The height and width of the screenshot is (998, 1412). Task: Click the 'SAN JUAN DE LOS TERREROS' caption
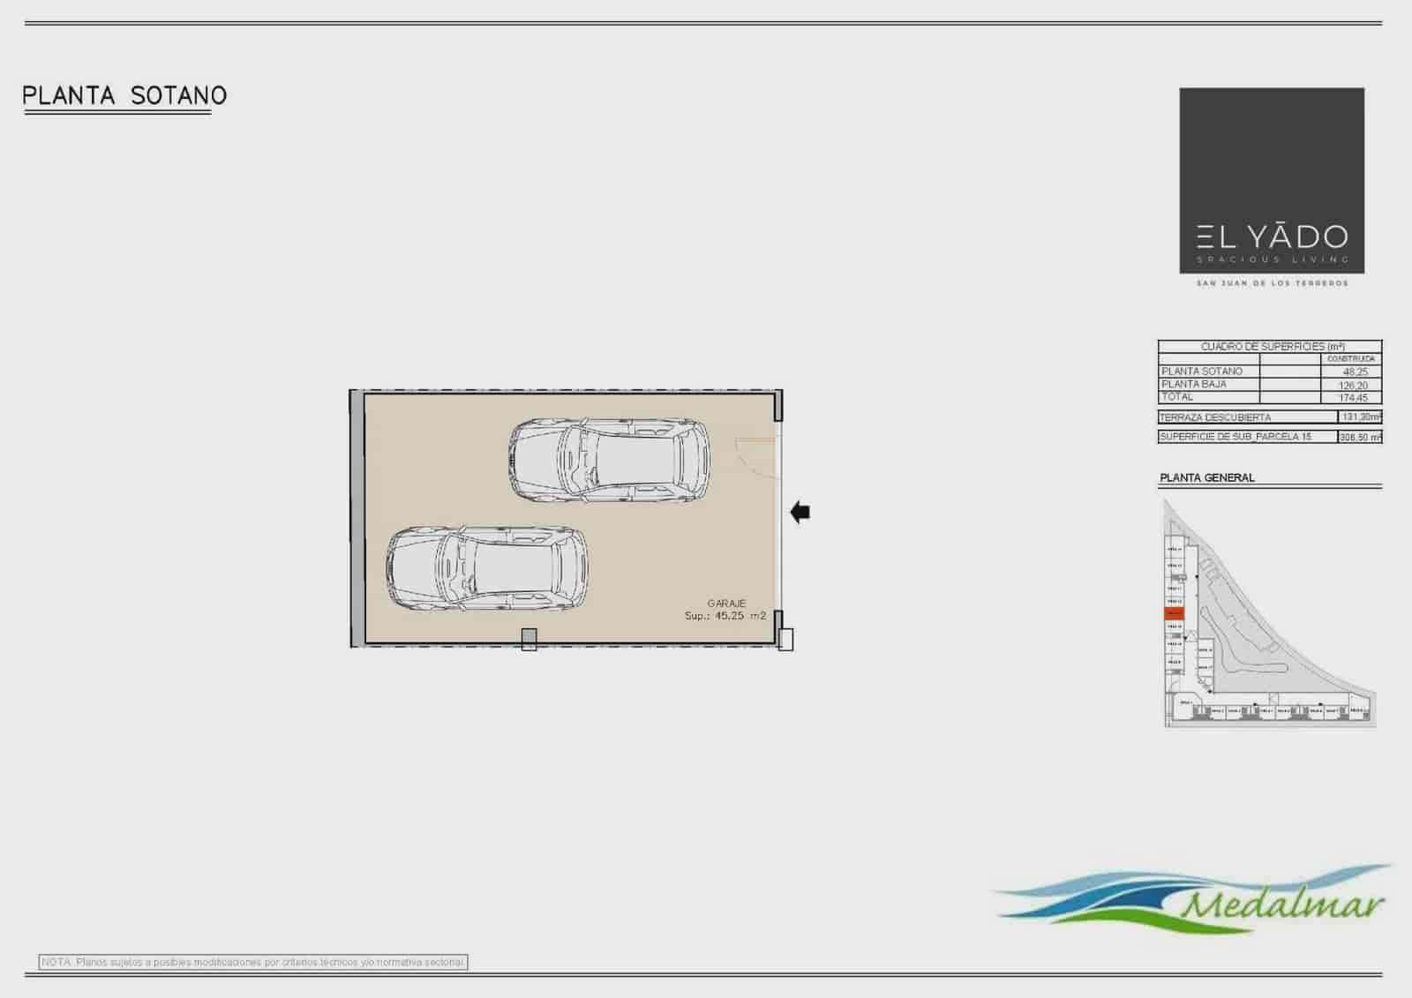point(1272,283)
